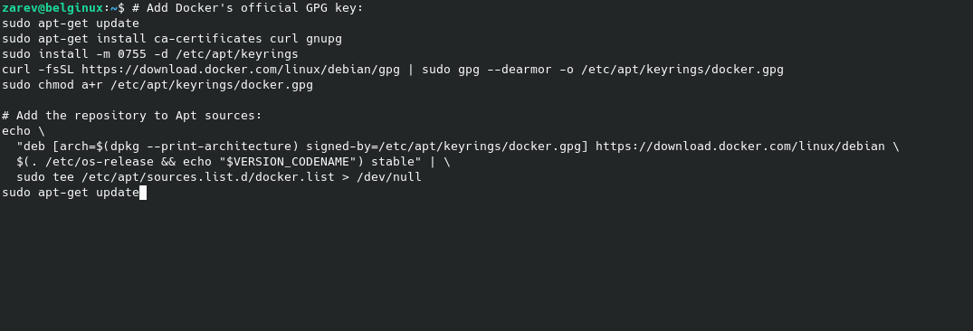Click the empty terminal area below the commands
This screenshot has height=331, width=973.
[x=487, y=267]
